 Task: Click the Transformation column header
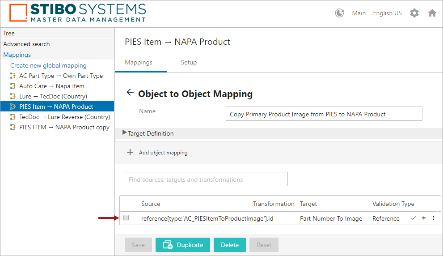pos(274,204)
